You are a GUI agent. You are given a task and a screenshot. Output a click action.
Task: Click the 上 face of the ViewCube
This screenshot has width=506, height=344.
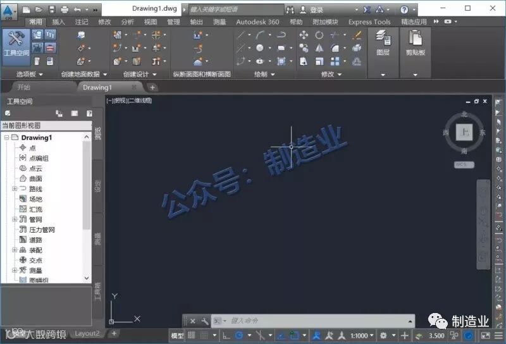coord(464,132)
